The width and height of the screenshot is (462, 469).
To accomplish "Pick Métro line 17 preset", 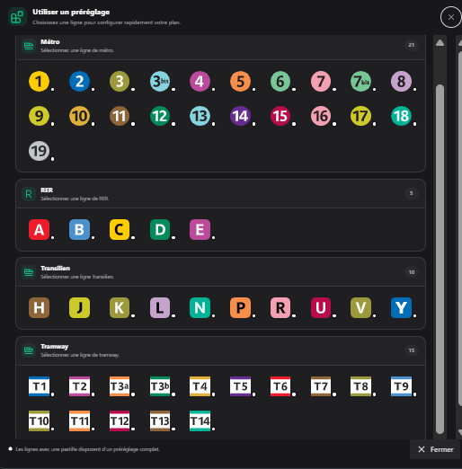I will (360, 116).
